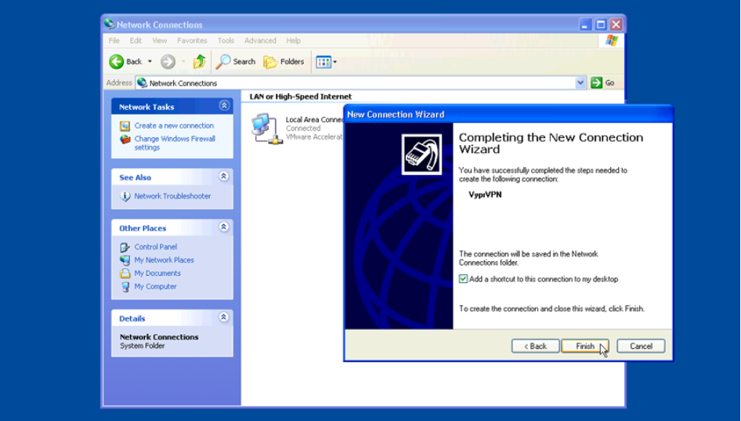
Task: Open the Network Troubleshooter link
Action: pyautogui.click(x=172, y=196)
